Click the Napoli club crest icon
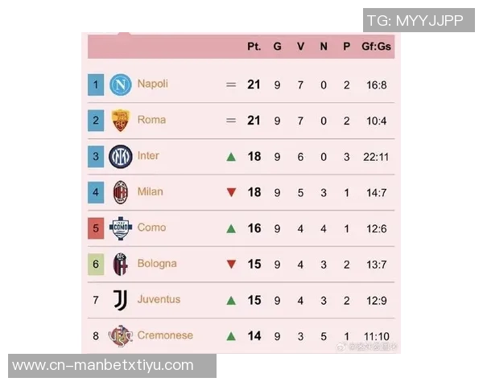483x386 pixels. point(121,84)
